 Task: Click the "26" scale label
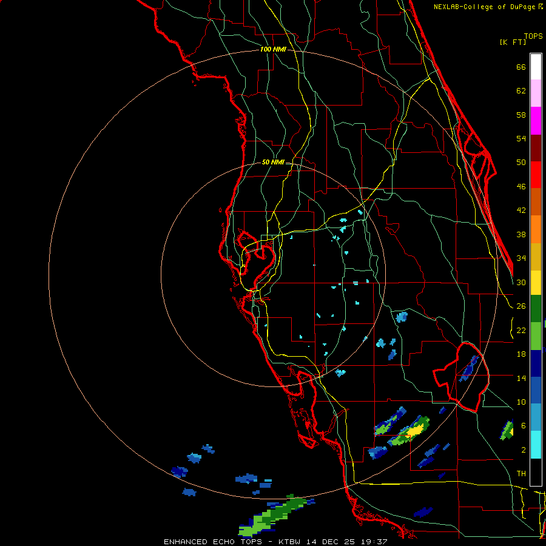521,306
